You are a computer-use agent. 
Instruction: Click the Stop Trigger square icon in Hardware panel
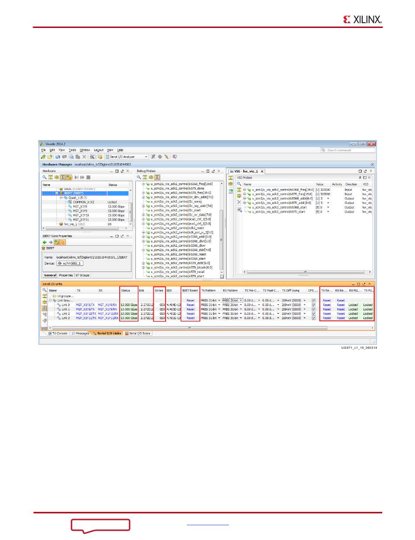click(88, 177)
